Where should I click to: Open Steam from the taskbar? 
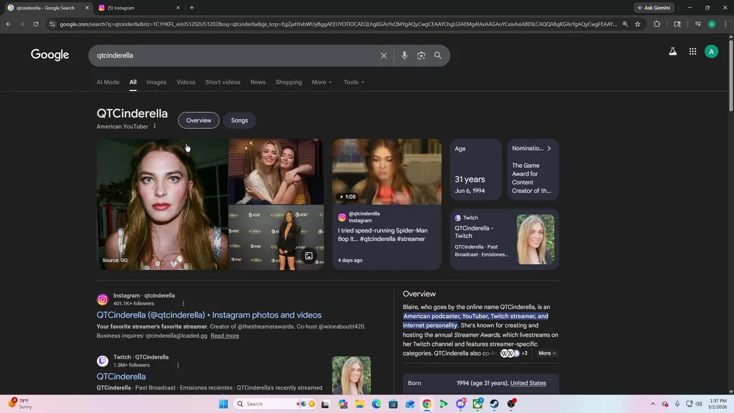coord(494,404)
